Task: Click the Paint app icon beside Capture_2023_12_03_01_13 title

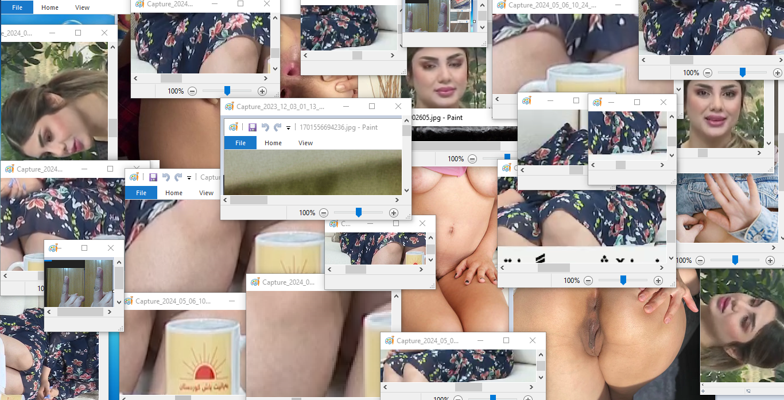Action: point(230,107)
